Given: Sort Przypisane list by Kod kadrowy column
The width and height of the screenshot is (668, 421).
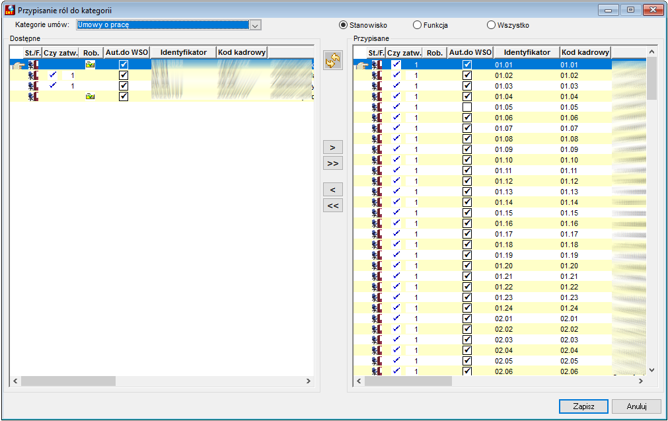Looking at the screenshot, I should click(x=585, y=52).
